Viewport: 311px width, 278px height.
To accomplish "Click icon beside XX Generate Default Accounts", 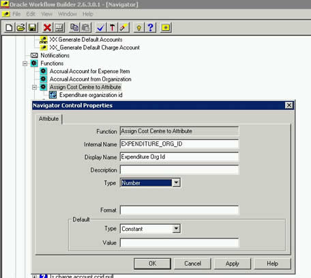I will [x=44, y=40].
